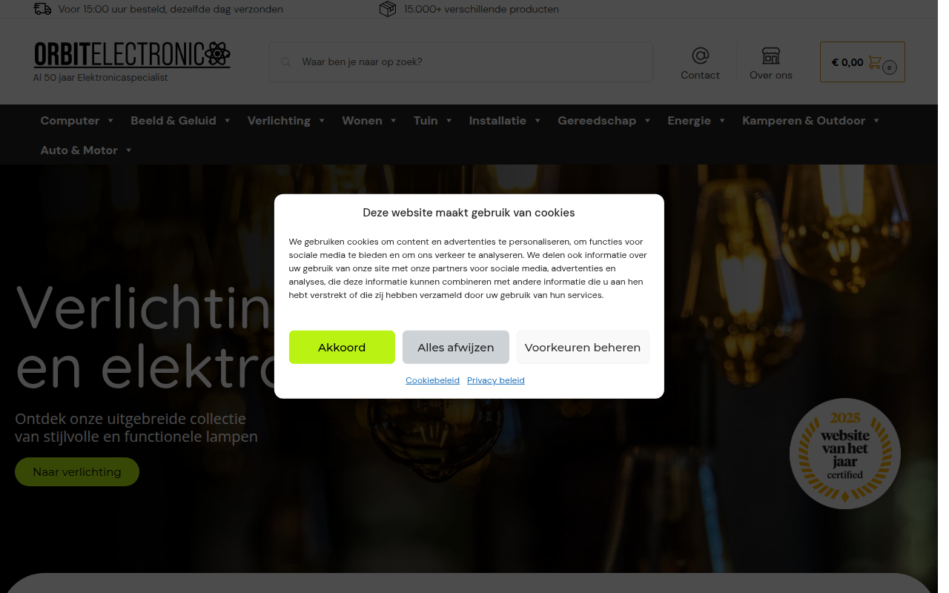Accept cookies with the Akkoord button
The width and height of the screenshot is (949, 593).
pyautogui.click(x=342, y=347)
